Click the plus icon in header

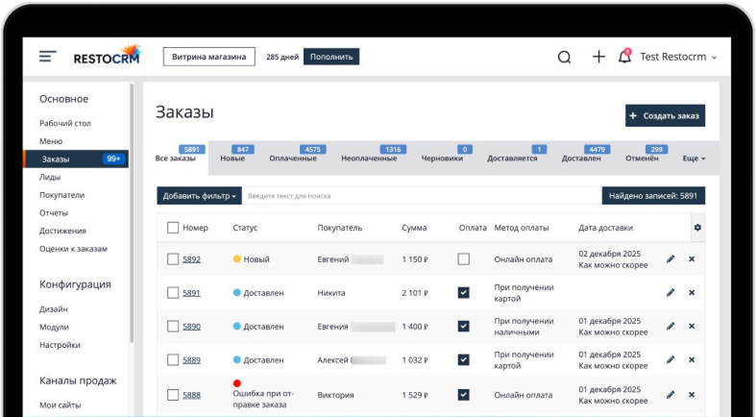click(598, 57)
